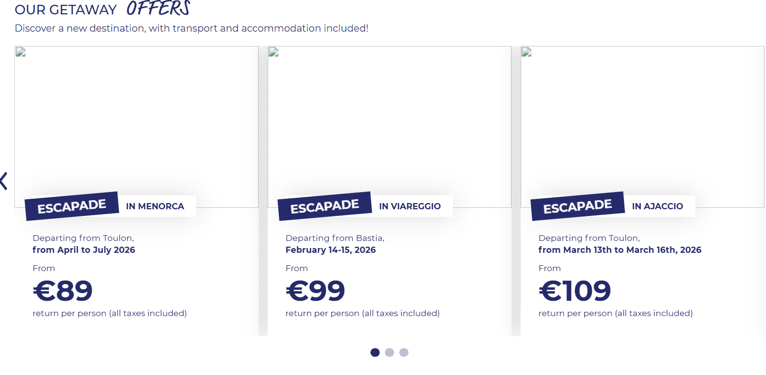This screenshot has width=766, height=375.
Task: Open the Menorca card broken image
Action: pyautogui.click(x=136, y=127)
